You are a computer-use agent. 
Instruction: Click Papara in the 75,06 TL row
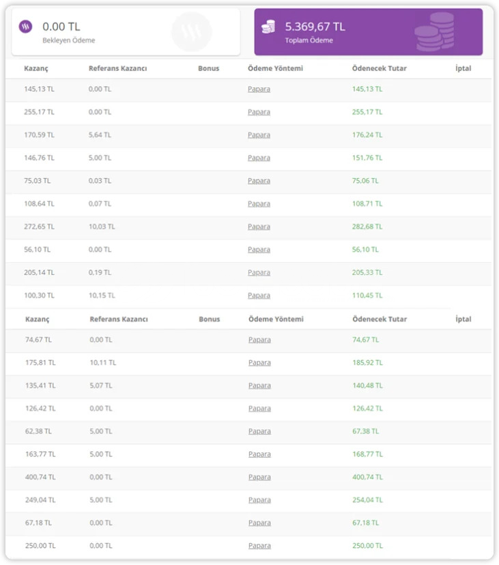pos(259,181)
